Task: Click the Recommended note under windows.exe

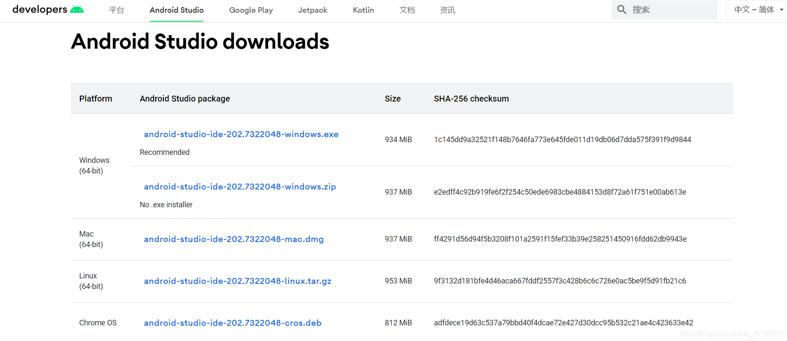Action: click(165, 152)
